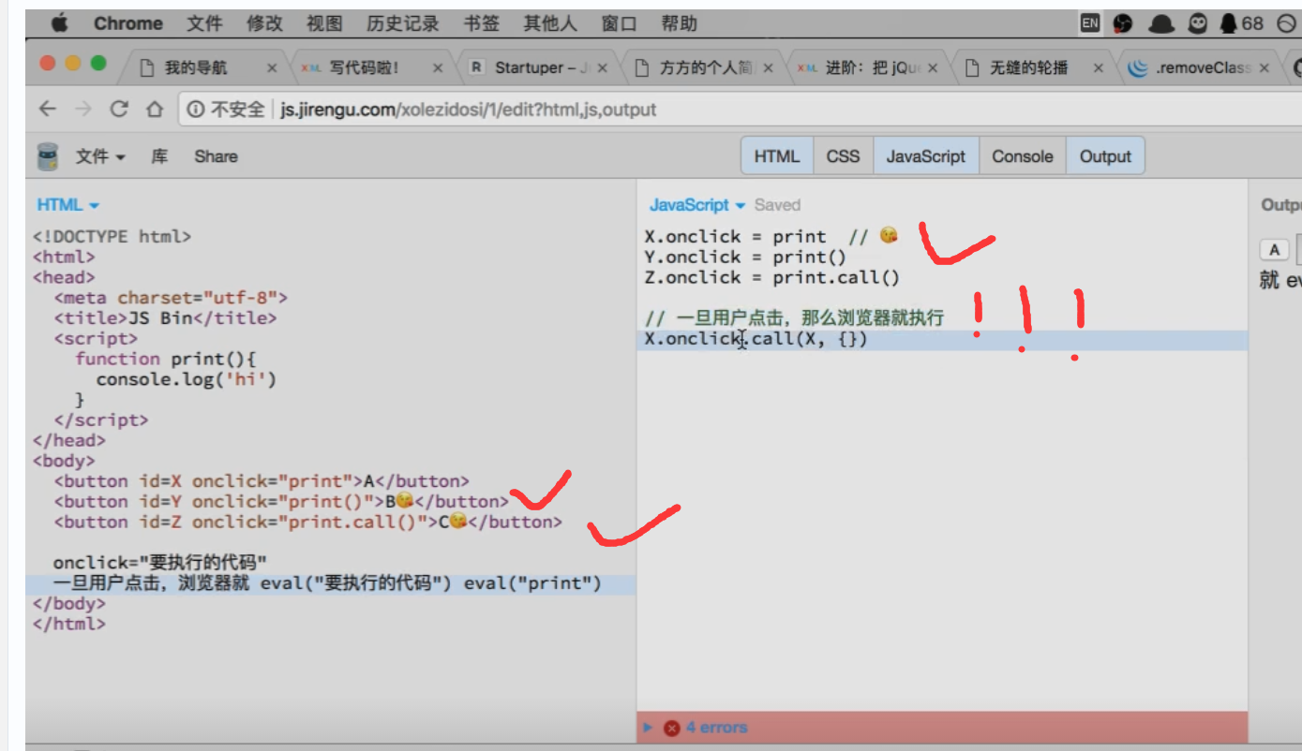
Task: Click the <title>JS Bin</title> line
Action: point(165,318)
